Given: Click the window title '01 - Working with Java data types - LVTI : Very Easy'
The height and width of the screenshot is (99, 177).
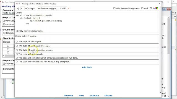Looking at the screenshot, I should [38, 4].
